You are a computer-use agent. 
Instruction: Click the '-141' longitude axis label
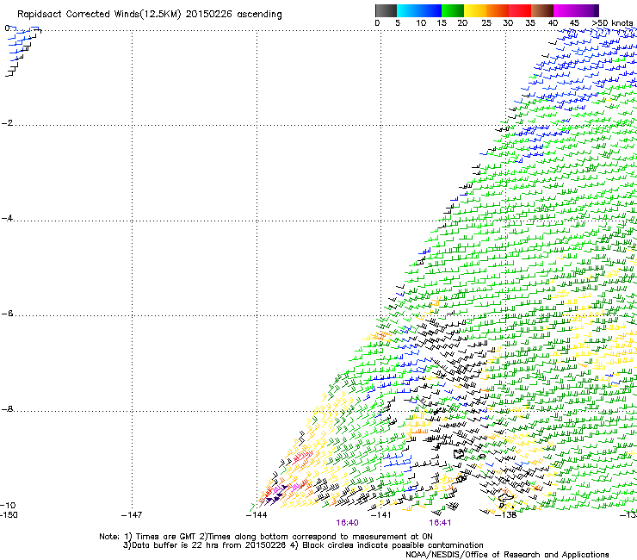[x=381, y=515]
